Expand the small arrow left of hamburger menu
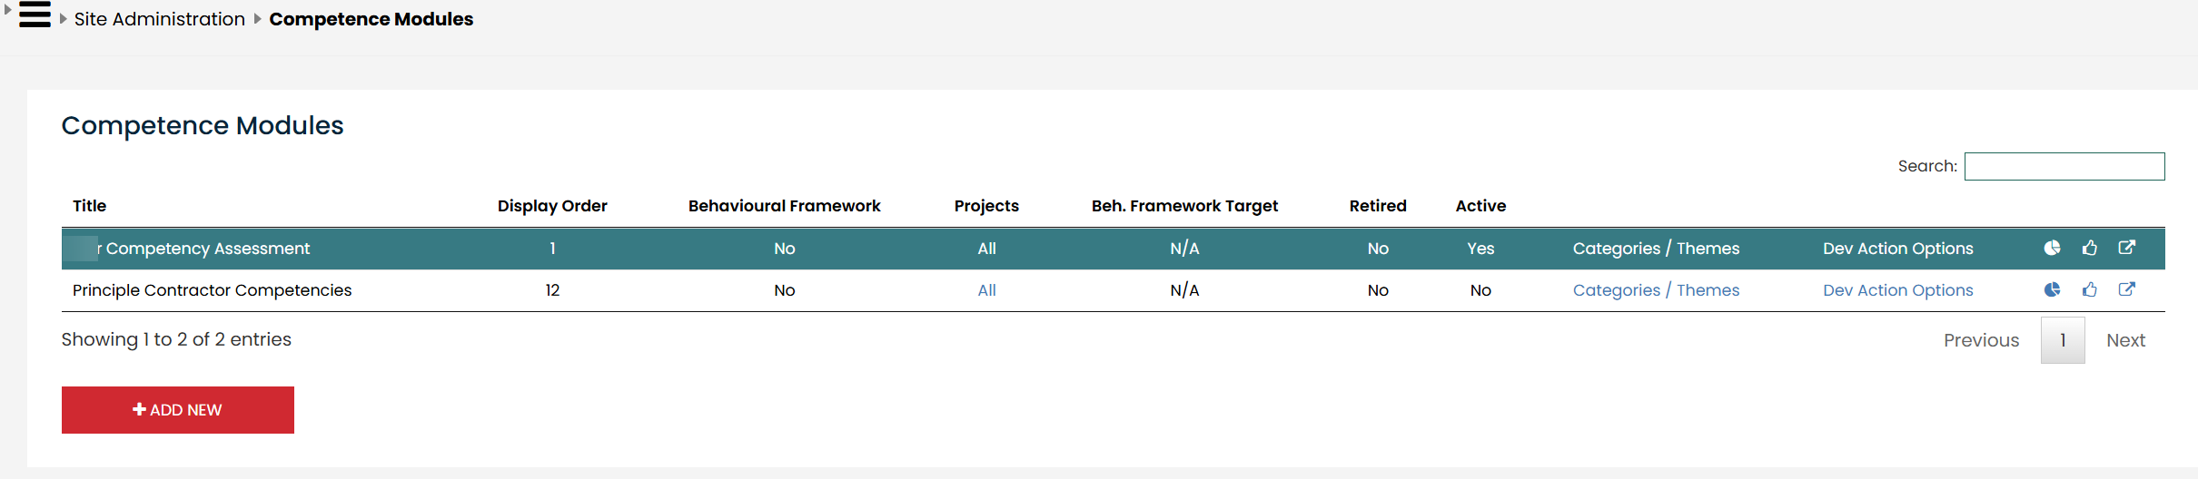The width and height of the screenshot is (2198, 479). [8, 10]
